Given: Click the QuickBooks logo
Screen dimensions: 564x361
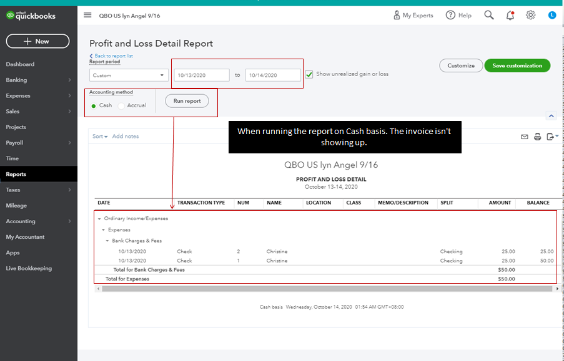Looking at the screenshot, I should (x=31, y=16).
